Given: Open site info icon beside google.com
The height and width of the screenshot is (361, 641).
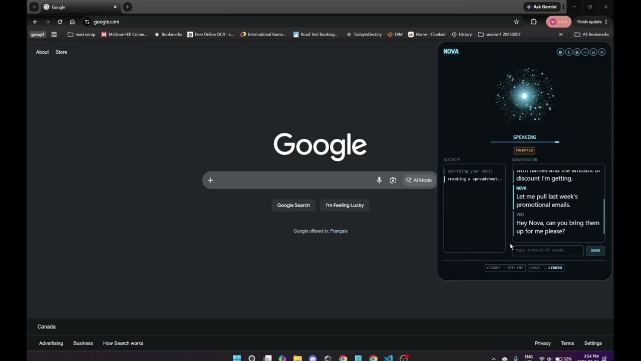Looking at the screenshot, I should click(87, 22).
